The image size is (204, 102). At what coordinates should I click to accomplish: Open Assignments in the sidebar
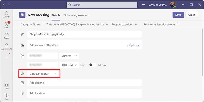coord(6,46)
